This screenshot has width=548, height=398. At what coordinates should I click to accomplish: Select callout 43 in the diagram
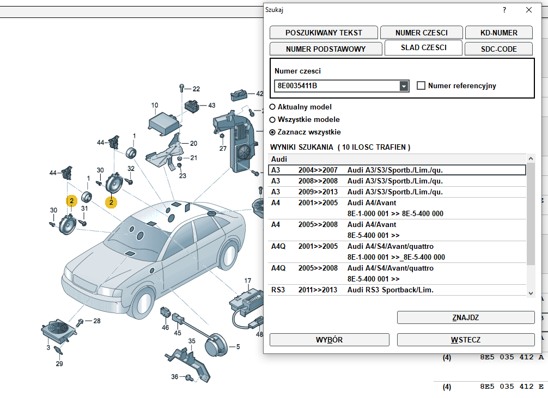coord(212,105)
